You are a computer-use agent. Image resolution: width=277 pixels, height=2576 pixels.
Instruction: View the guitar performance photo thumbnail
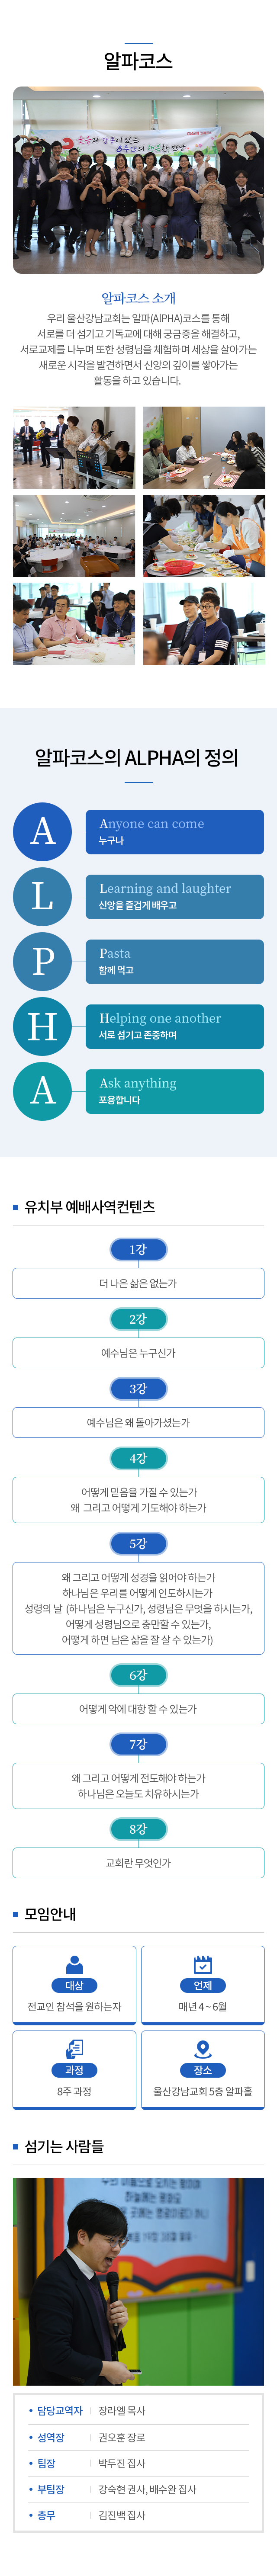point(74,447)
